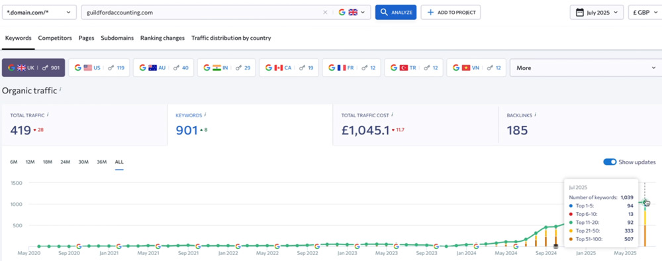Click info icon beside Total Traffic Cost

tap(393, 114)
